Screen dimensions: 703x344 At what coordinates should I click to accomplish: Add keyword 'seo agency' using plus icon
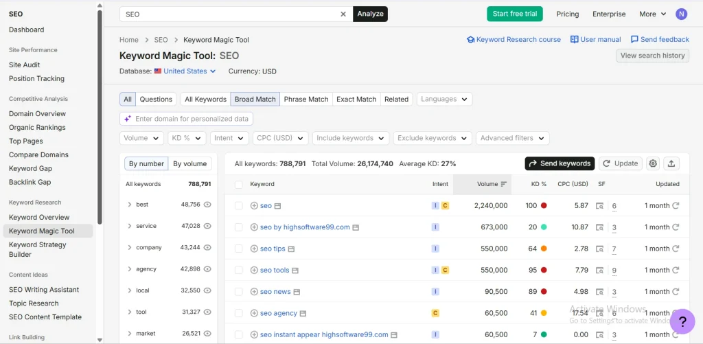click(254, 313)
